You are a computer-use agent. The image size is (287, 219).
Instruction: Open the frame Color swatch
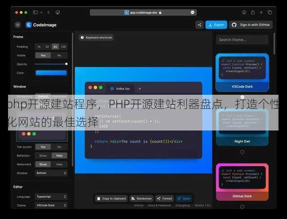[51, 73]
